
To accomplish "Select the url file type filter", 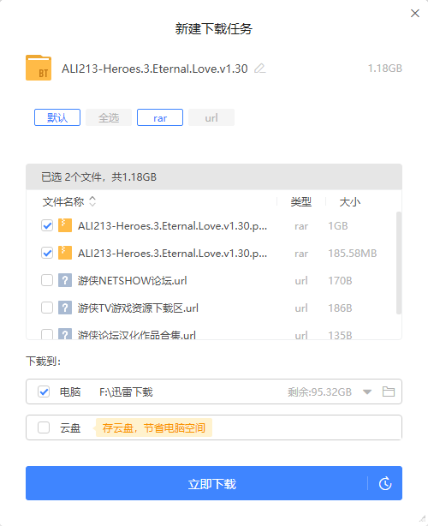I will pyautogui.click(x=211, y=117).
